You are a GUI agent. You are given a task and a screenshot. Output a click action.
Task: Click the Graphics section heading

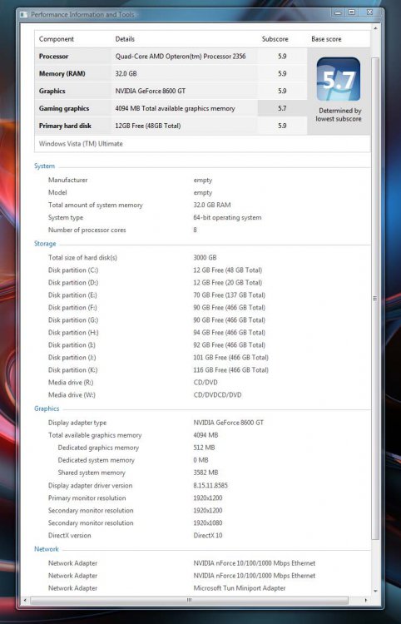(47, 409)
